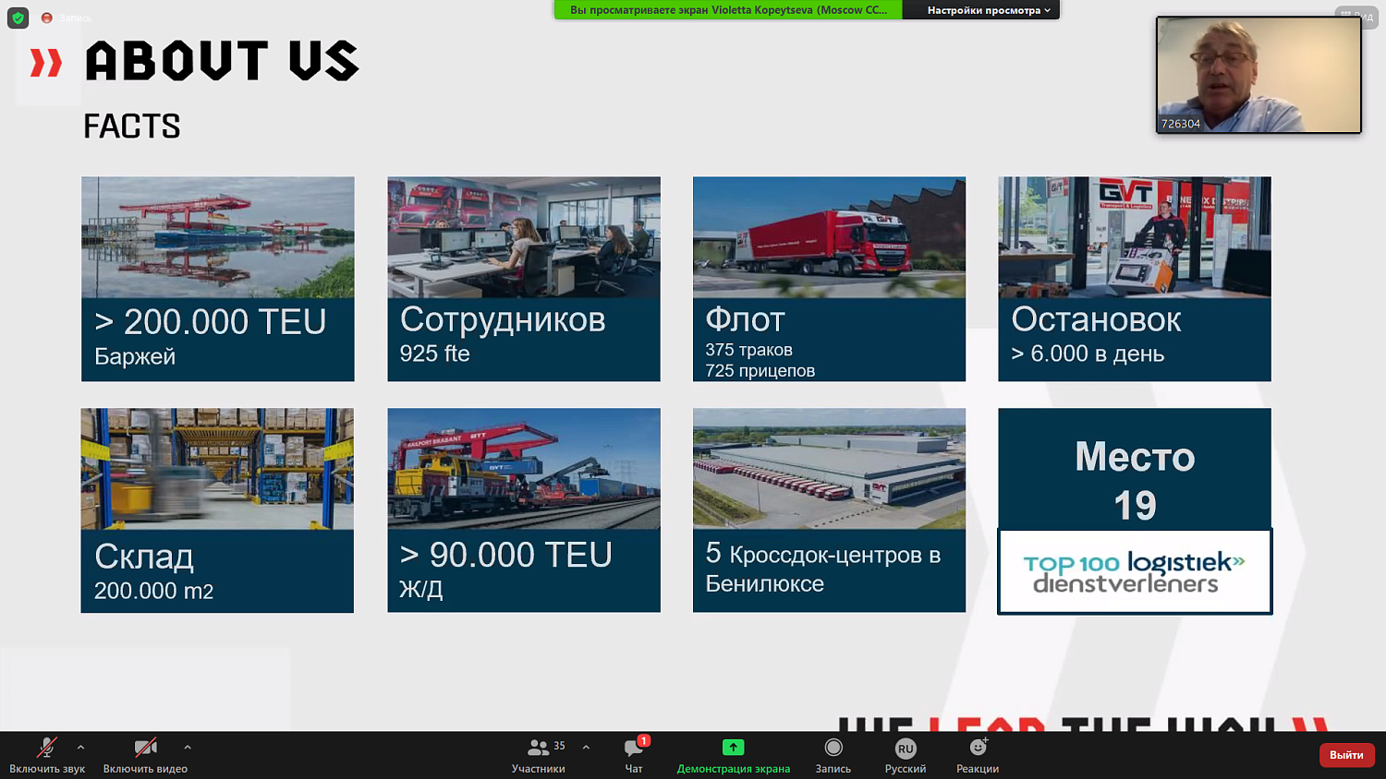Click the red Выйти button
This screenshot has width=1386, height=779.
[x=1346, y=755]
